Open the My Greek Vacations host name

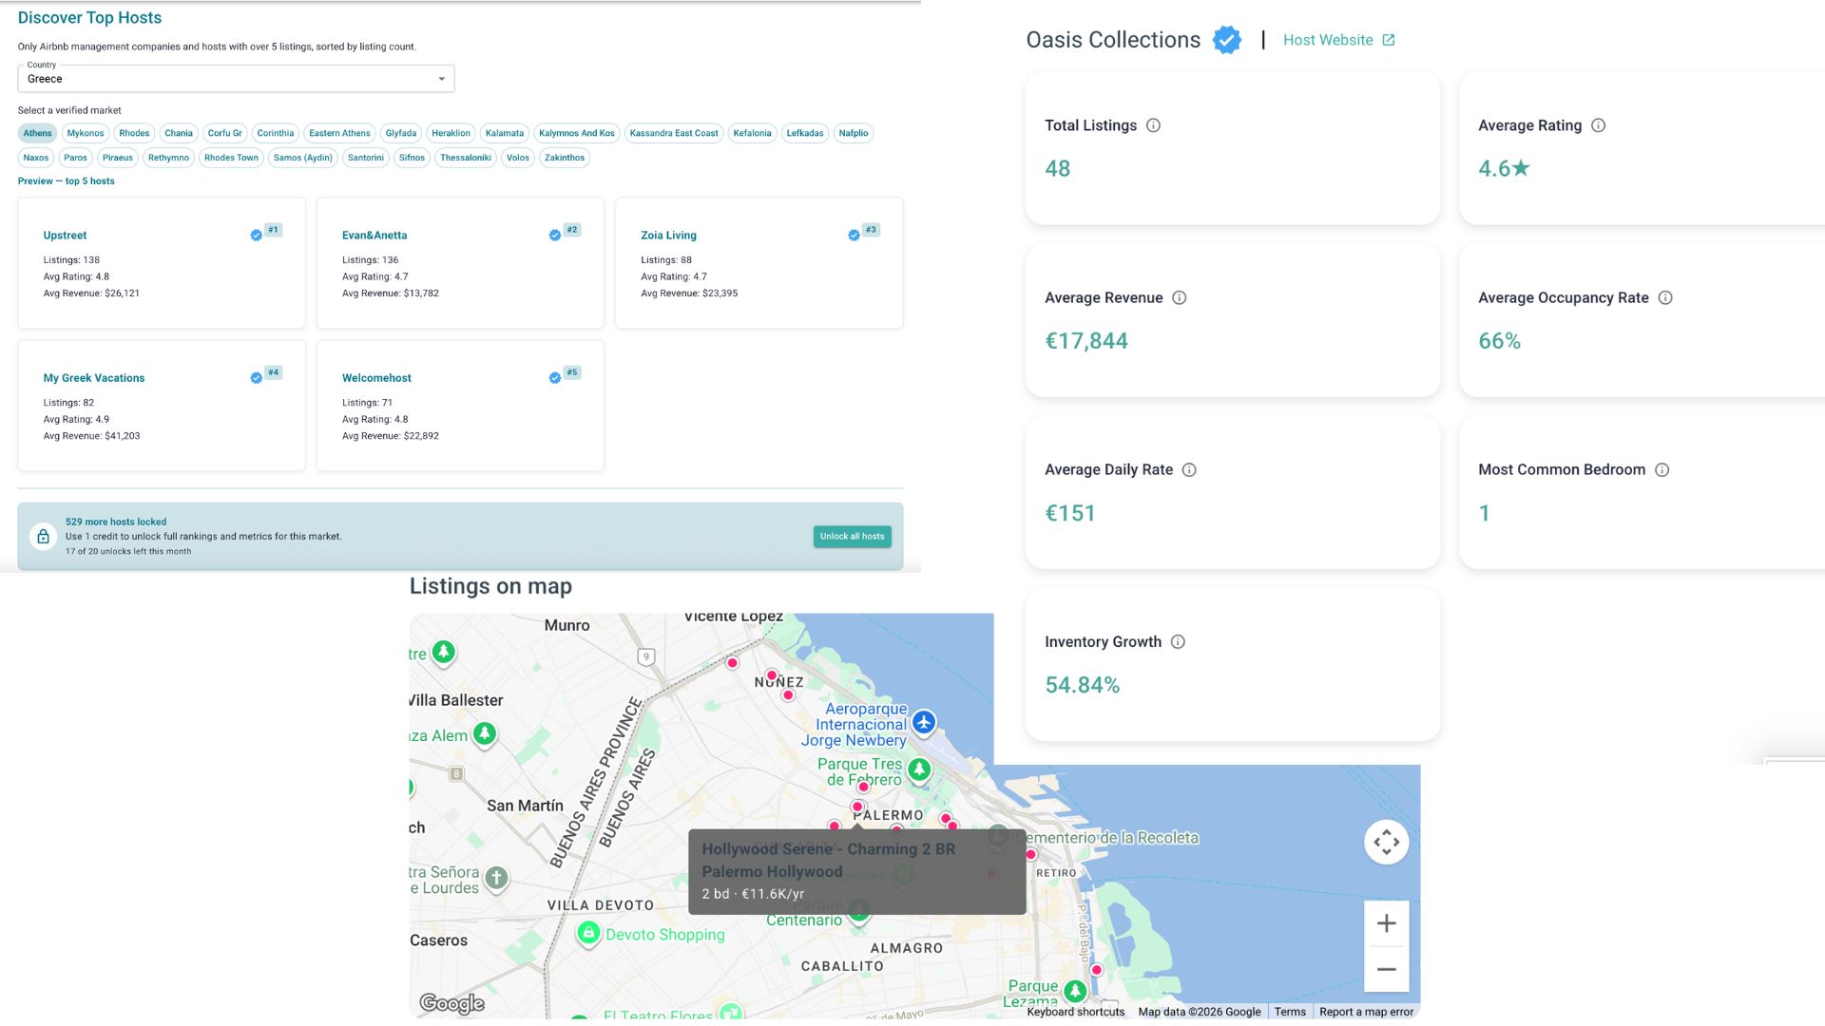[x=94, y=378]
